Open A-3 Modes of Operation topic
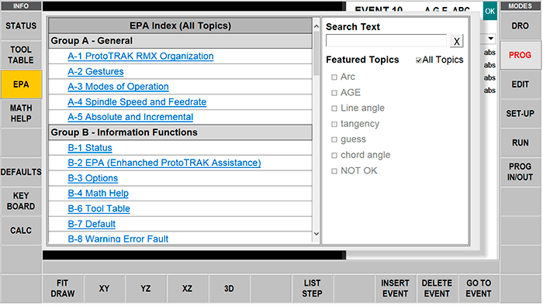 (118, 87)
